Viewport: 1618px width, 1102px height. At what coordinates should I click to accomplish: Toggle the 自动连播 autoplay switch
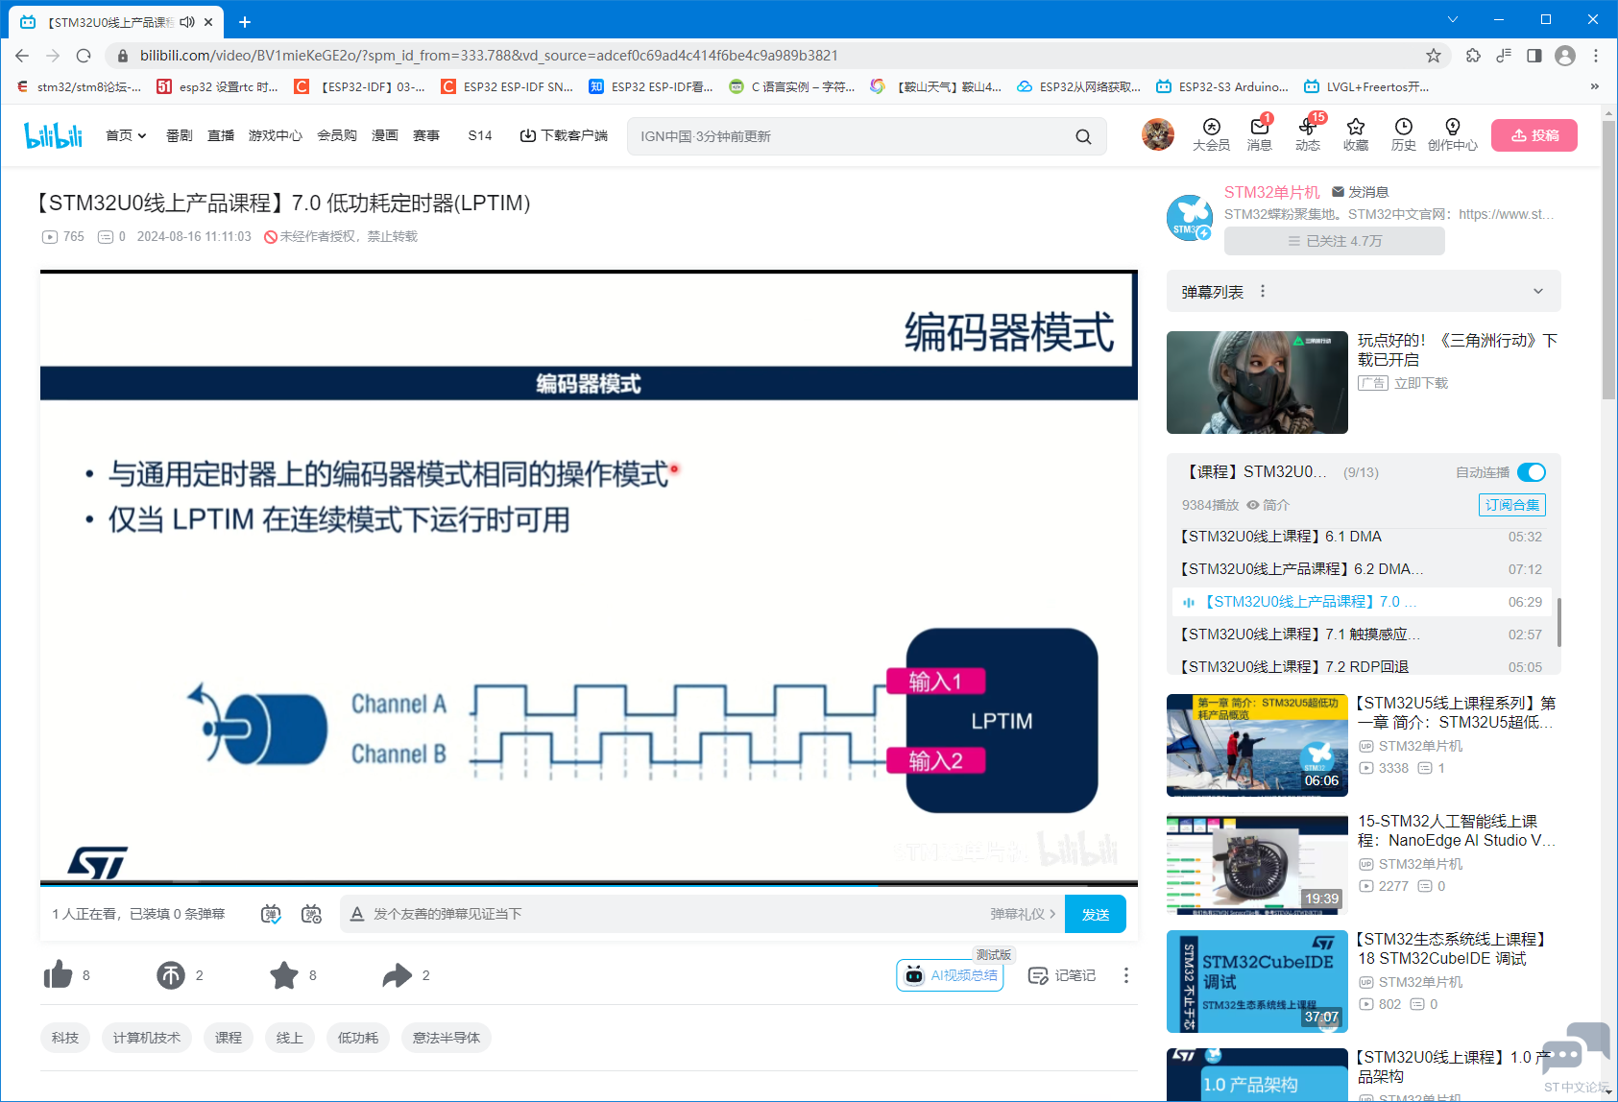pyautogui.click(x=1532, y=472)
